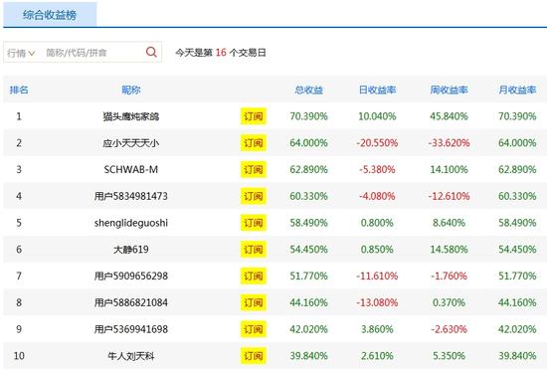Click daily return value 0.850%
Viewport: 547px width, 370px height.
377,250
